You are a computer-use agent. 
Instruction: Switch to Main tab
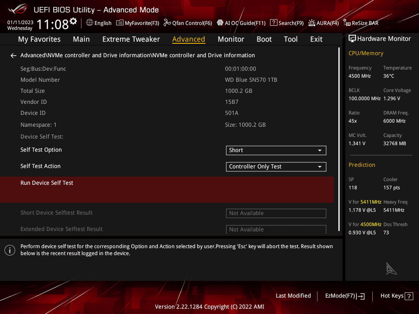pos(81,39)
